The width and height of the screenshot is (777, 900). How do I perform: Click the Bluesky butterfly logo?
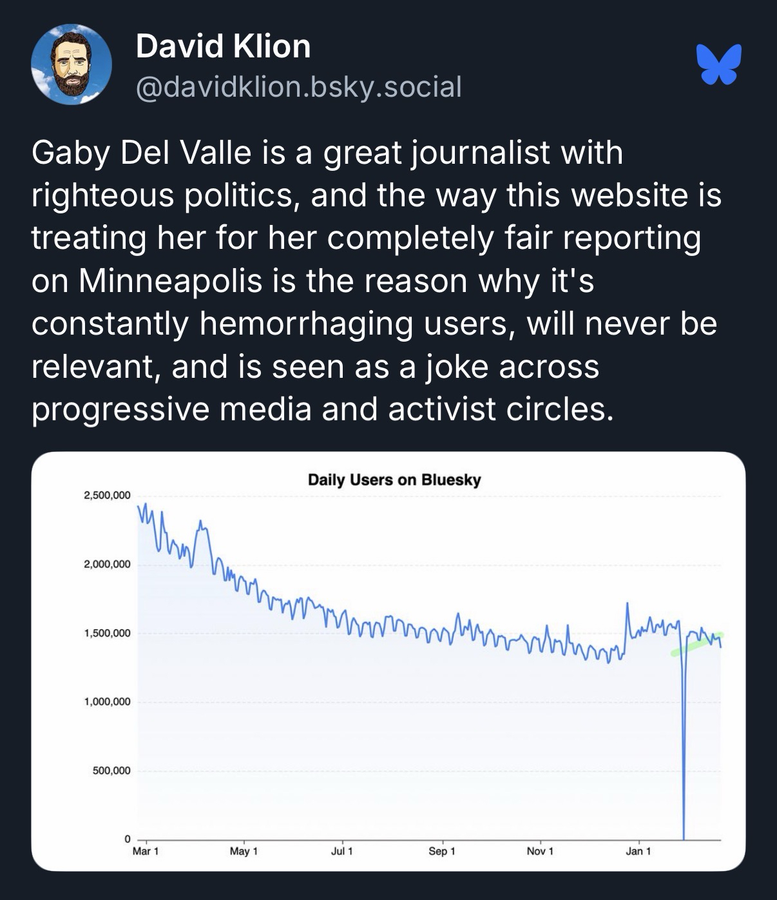point(718,64)
